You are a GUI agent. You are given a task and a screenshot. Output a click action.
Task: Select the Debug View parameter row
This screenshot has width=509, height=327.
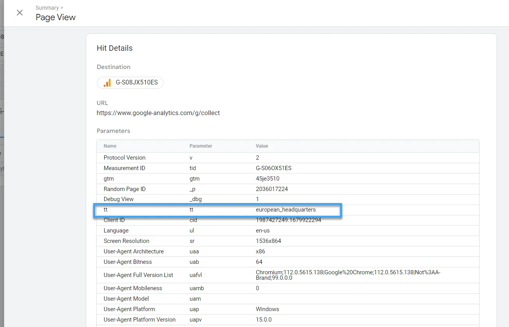pyautogui.click(x=118, y=199)
